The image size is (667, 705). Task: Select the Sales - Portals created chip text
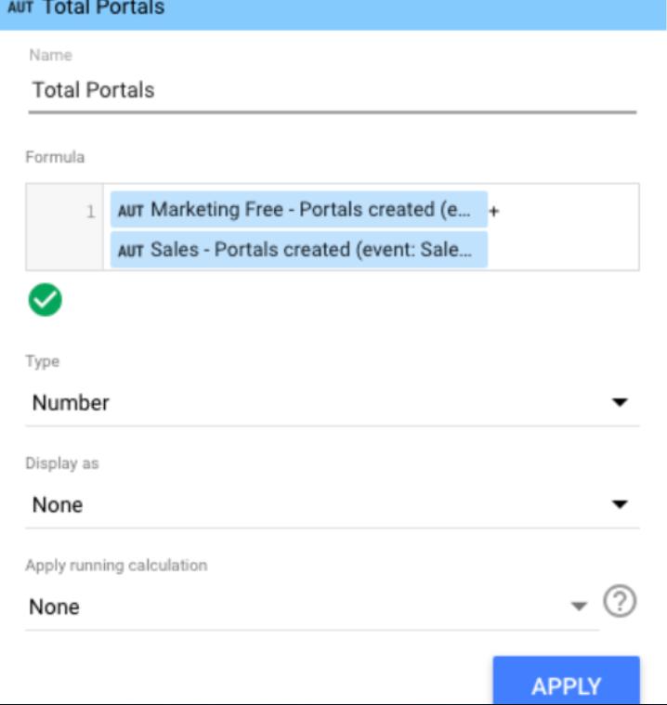(311, 250)
